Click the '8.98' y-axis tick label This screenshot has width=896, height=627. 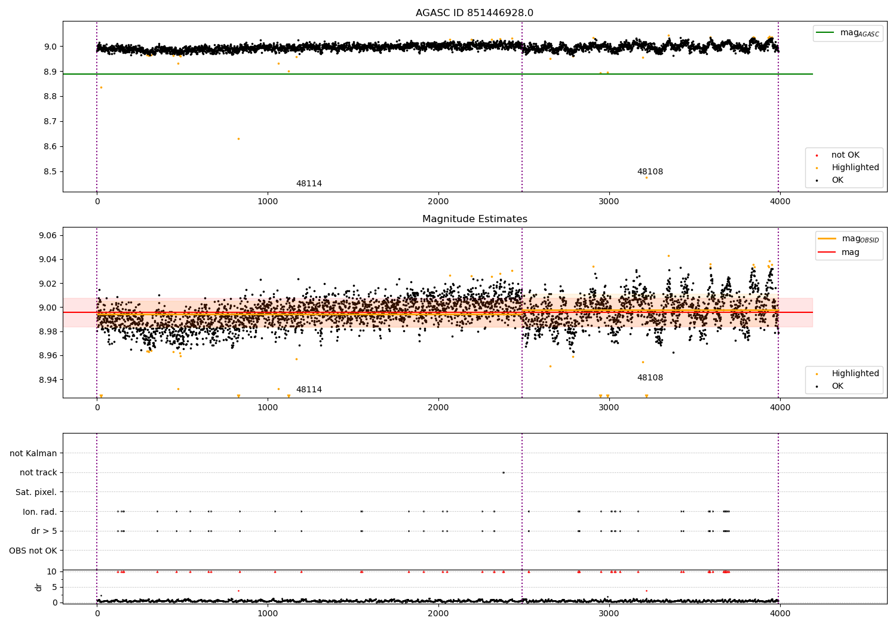[x=48, y=332]
